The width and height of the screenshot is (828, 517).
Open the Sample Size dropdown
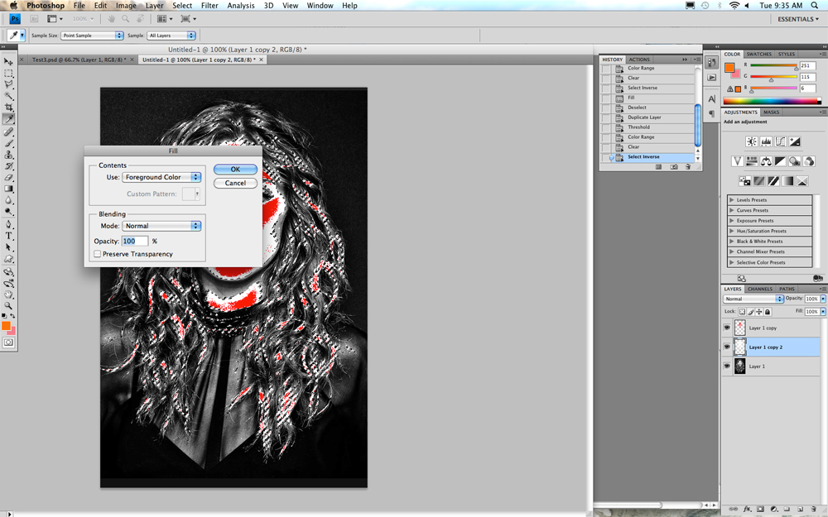pyautogui.click(x=92, y=36)
